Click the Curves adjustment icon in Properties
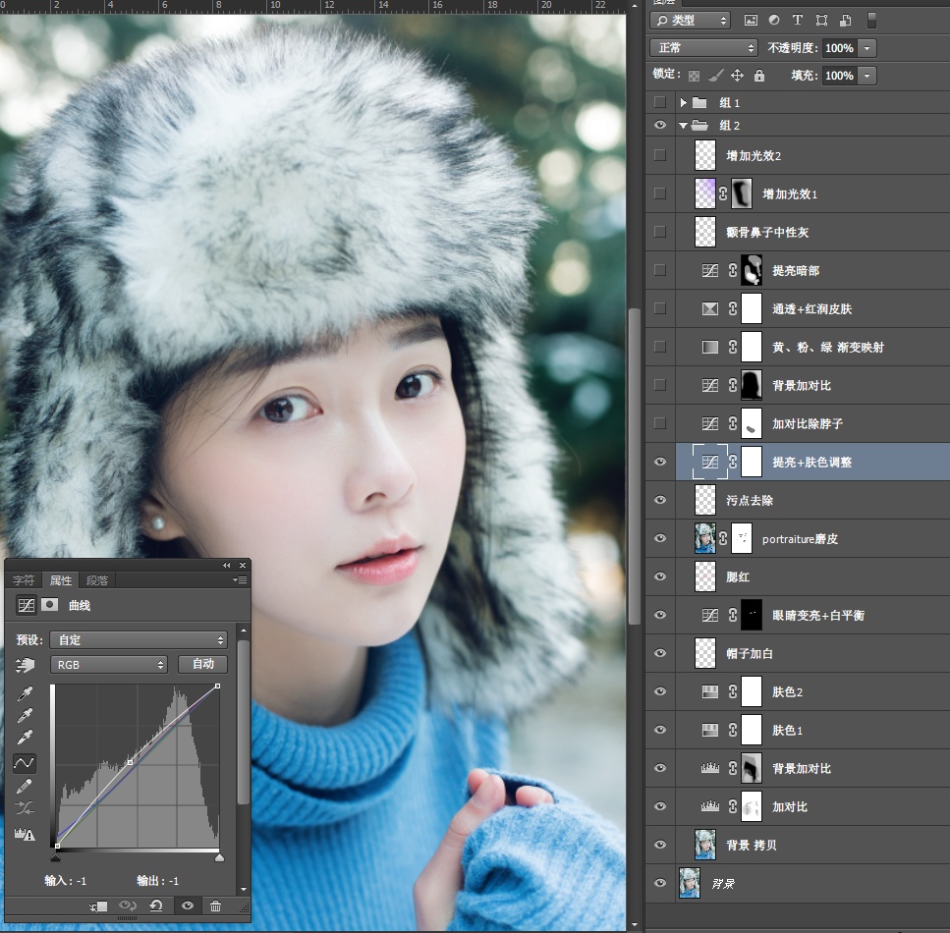The height and width of the screenshot is (933, 950). click(27, 605)
